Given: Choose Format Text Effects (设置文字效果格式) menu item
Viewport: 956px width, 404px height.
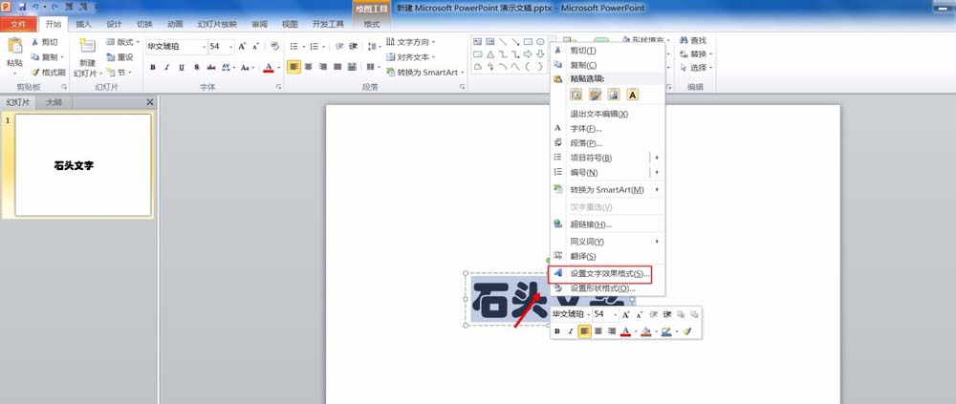Looking at the screenshot, I should [601, 274].
